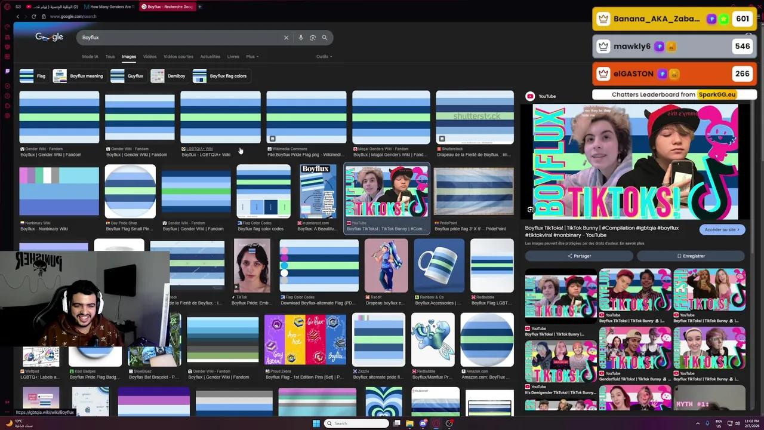Open TikTok Boyflux Pride result thumbnail

pos(251,266)
